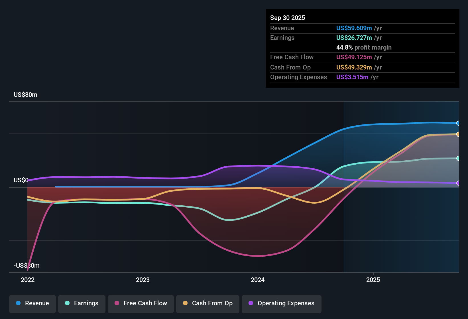Select the blue Revenue endpoint marker on the chart
468x319 pixels.
coord(458,123)
